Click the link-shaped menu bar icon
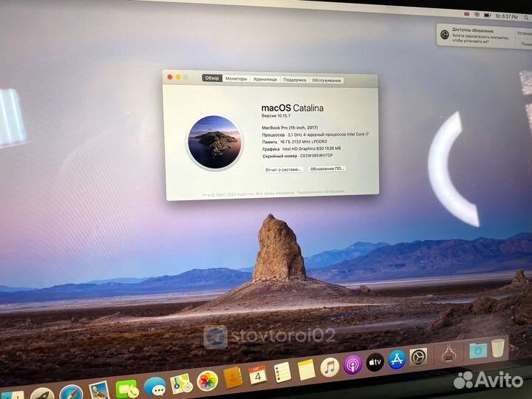The width and height of the screenshot is (532, 399). pyautogui.click(x=477, y=15)
